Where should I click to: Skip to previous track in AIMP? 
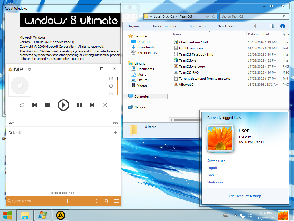(34, 105)
